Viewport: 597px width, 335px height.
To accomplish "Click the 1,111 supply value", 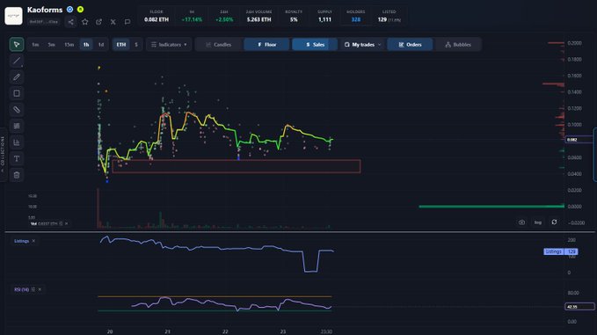I will pos(324,19).
